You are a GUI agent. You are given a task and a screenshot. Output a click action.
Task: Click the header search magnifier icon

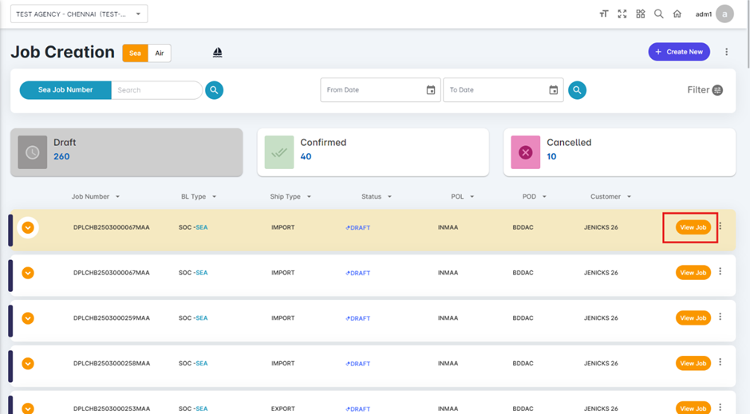click(659, 14)
